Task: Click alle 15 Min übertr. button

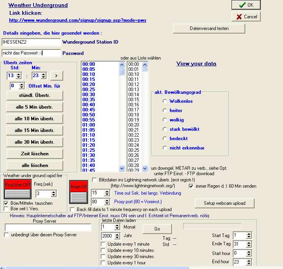Action: (x=35, y=130)
